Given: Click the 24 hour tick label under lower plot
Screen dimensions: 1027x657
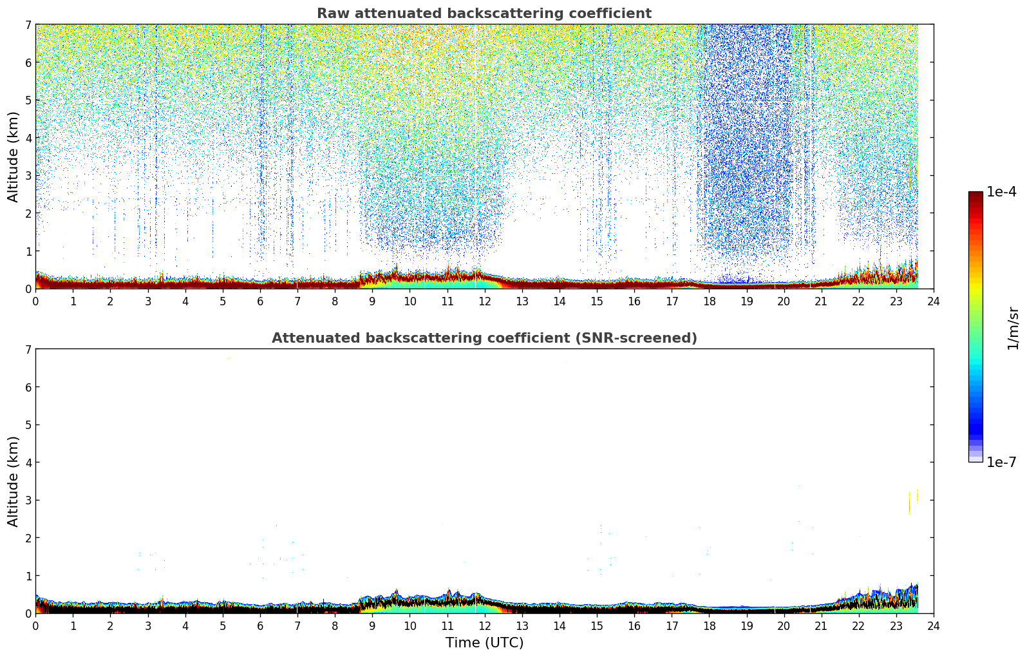Looking at the screenshot, I should click(x=934, y=626).
